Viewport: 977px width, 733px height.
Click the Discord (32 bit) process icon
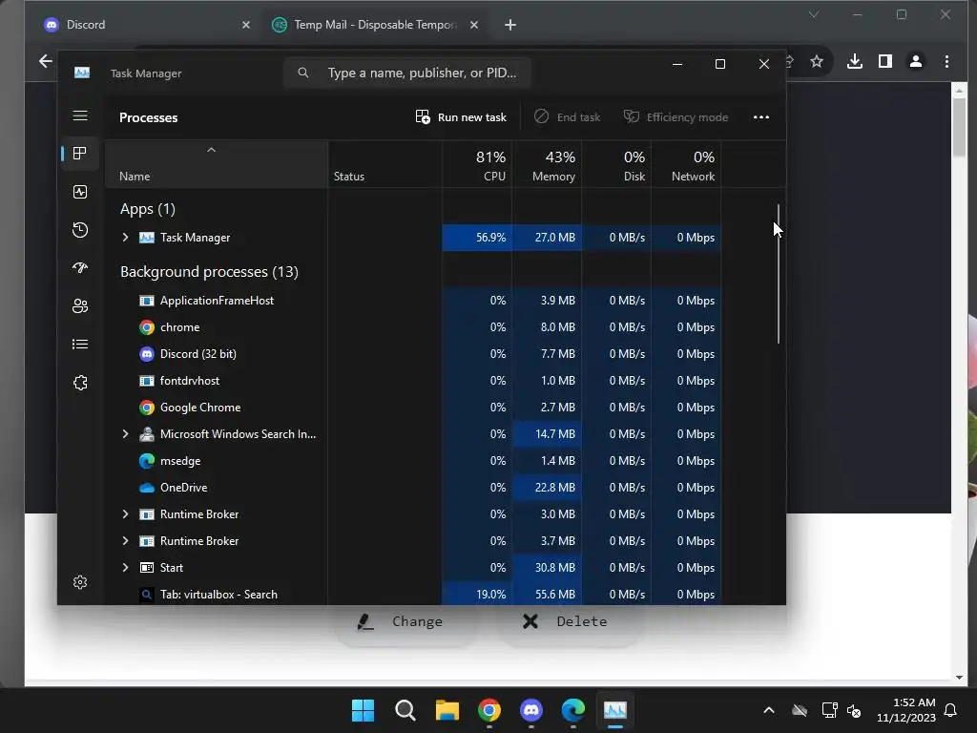point(146,354)
